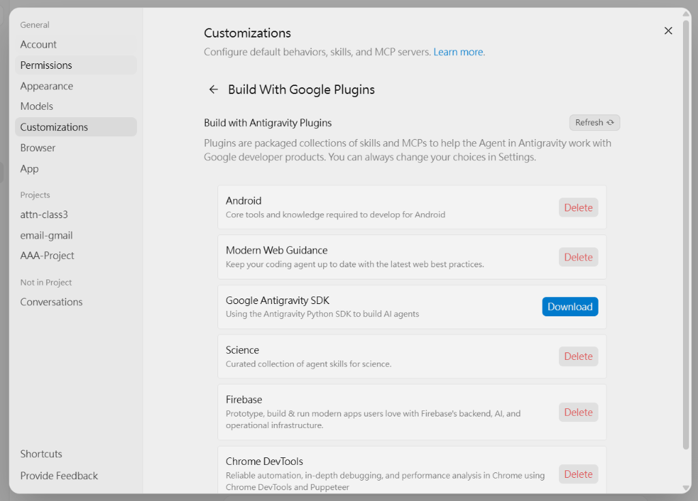Delete the Modern Web Guidance plugin
The image size is (698, 501).
point(578,257)
